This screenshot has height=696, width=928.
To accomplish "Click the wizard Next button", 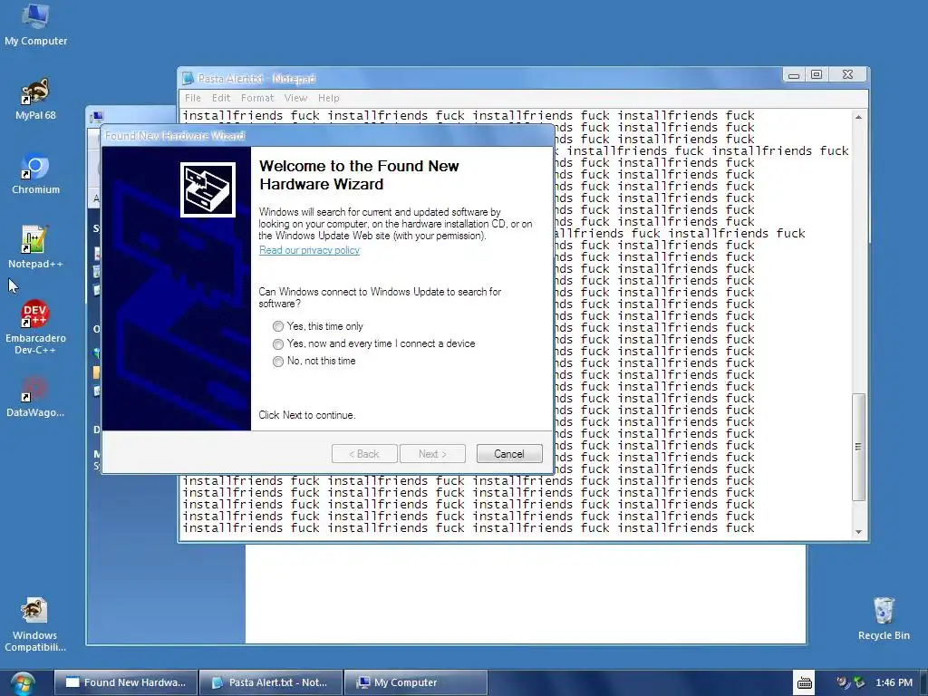I will [x=432, y=454].
